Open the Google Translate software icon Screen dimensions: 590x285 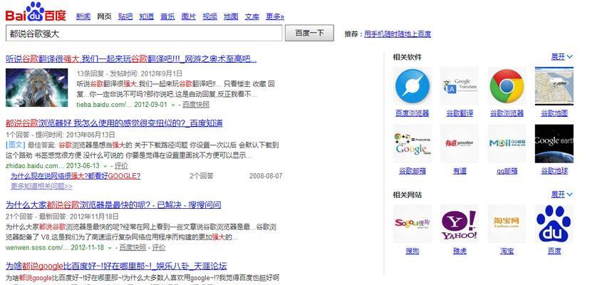[x=460, y=86]
